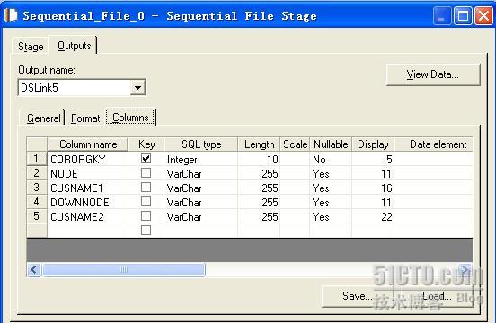The image size is (496, 323).
Task: Select the Outputs tab
Action: tap(74, 46)
